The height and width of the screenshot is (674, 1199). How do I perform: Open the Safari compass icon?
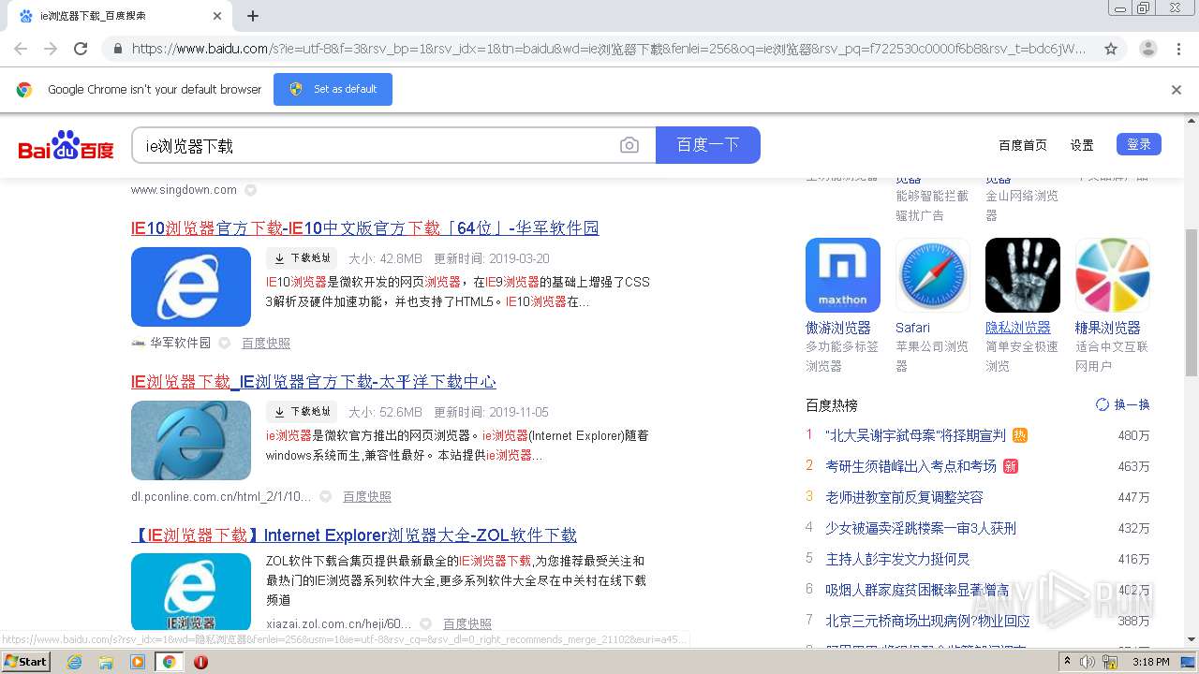tap(933, 275)
